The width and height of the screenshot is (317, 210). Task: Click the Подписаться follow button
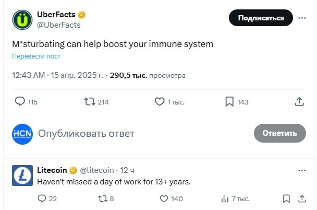[x=261, y=18]
